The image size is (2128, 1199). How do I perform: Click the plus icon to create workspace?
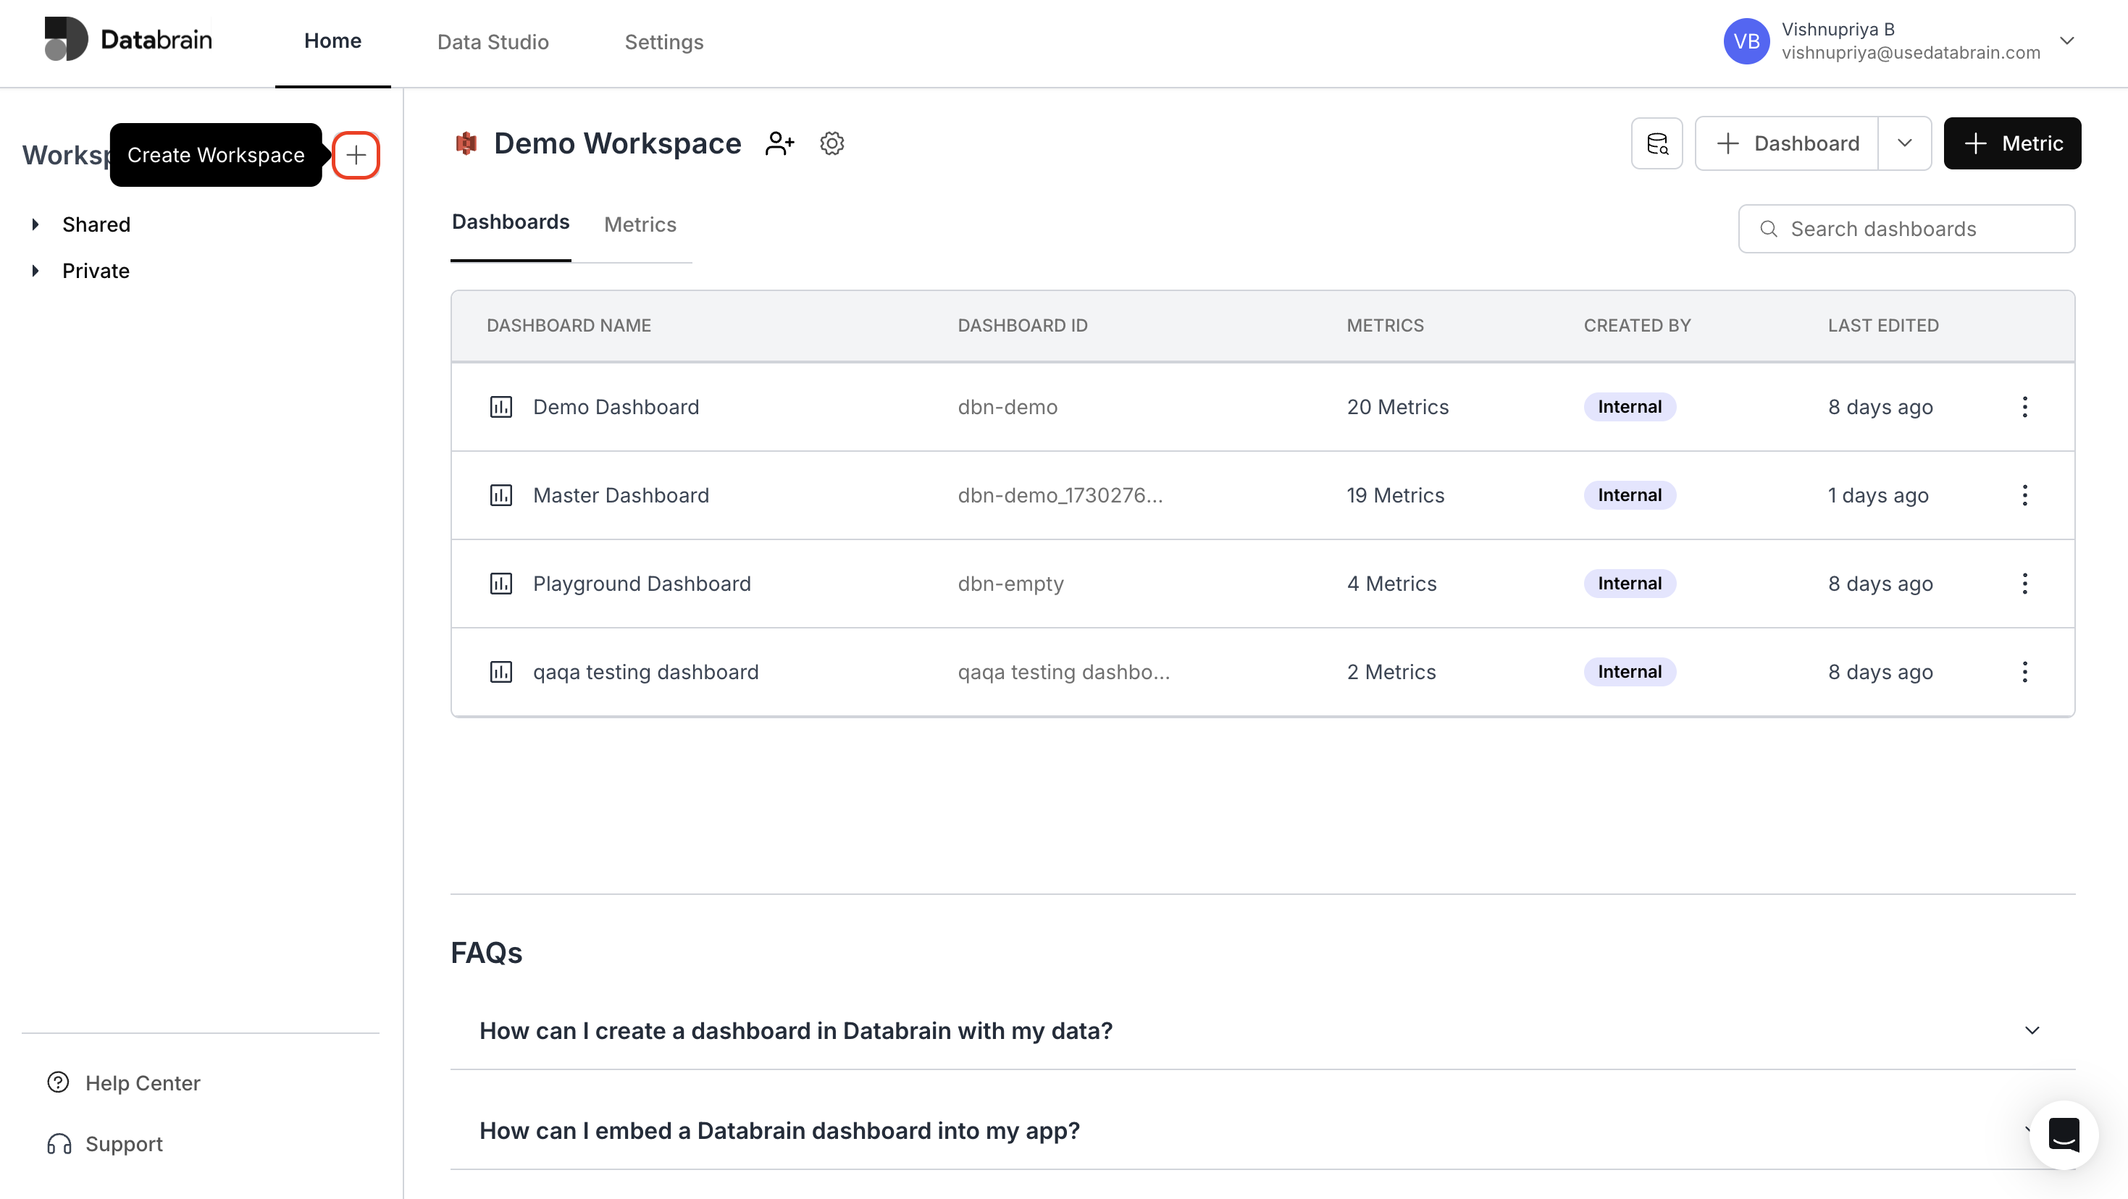356,155
